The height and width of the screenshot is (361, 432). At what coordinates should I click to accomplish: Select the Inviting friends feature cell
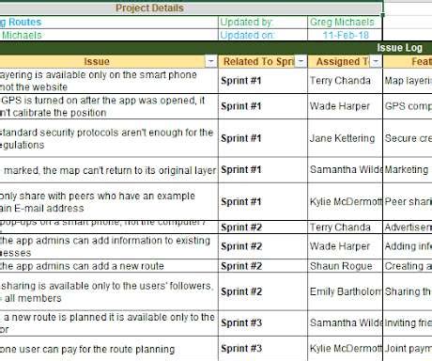point(408,323)
